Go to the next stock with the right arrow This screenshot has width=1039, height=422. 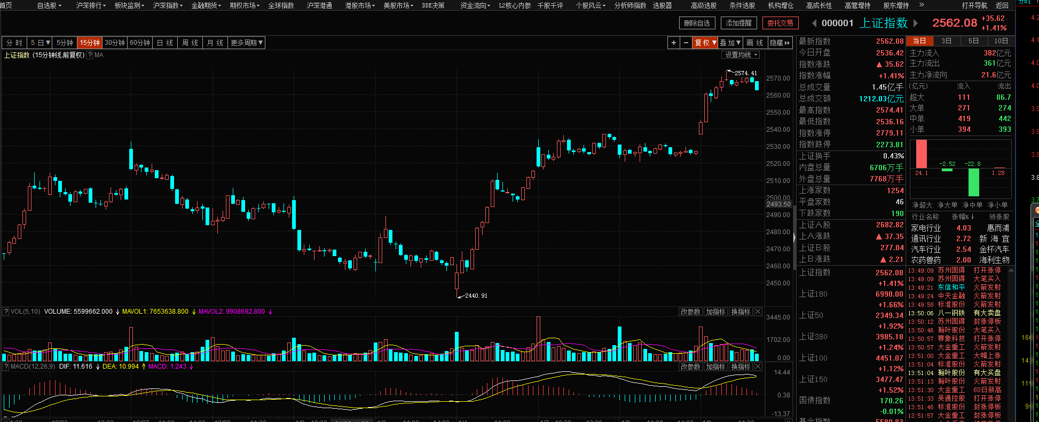[916, 23]
